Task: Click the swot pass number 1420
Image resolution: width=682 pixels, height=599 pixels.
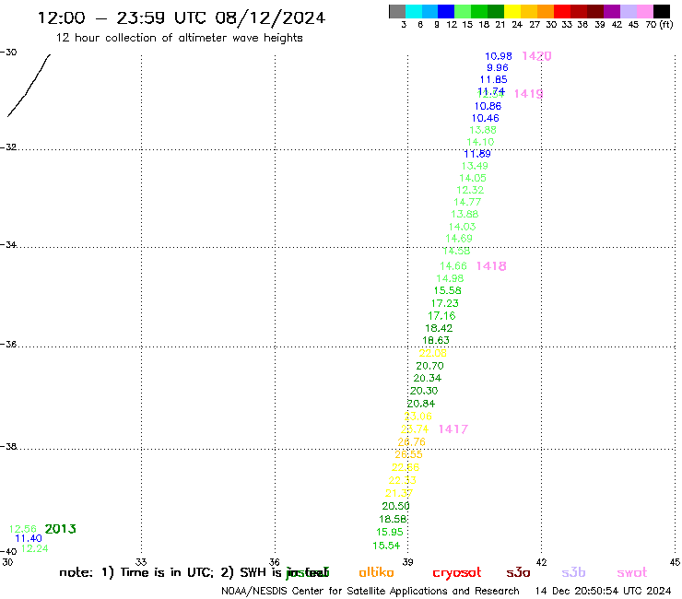Action: click(x=536, y=56)
